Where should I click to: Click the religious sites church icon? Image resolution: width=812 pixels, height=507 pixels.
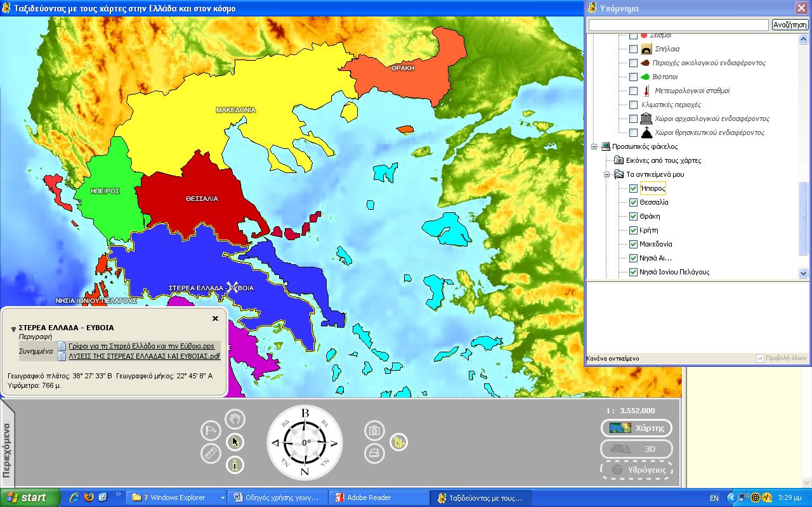(x=646, y=132)
